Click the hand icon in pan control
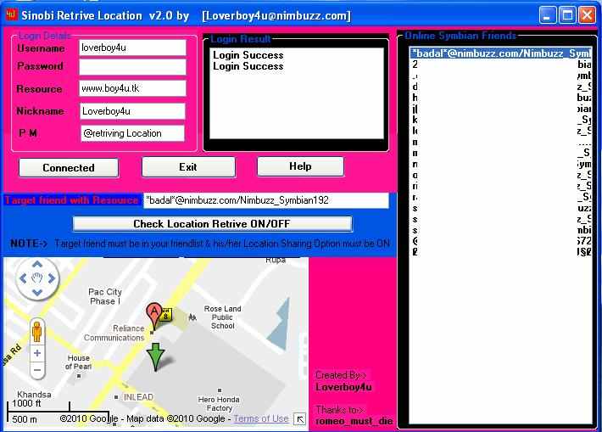602x432 pixels. pyautogui.click(x=37, y=279)
